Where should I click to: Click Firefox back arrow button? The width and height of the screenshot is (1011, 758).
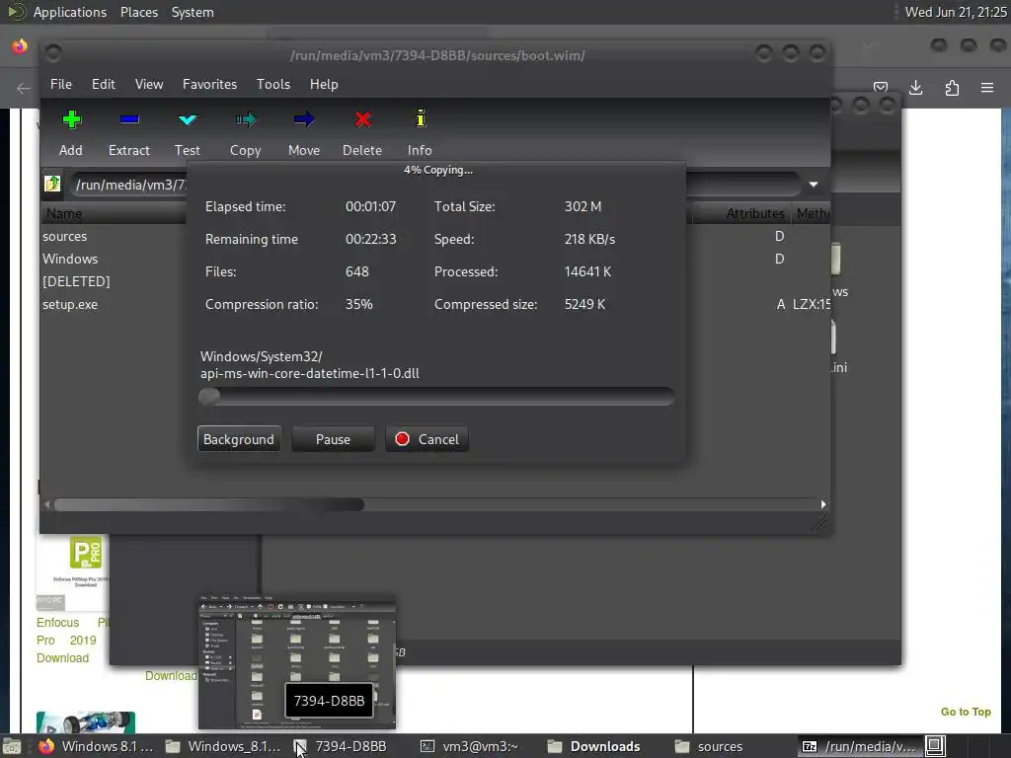pos(24,88)
